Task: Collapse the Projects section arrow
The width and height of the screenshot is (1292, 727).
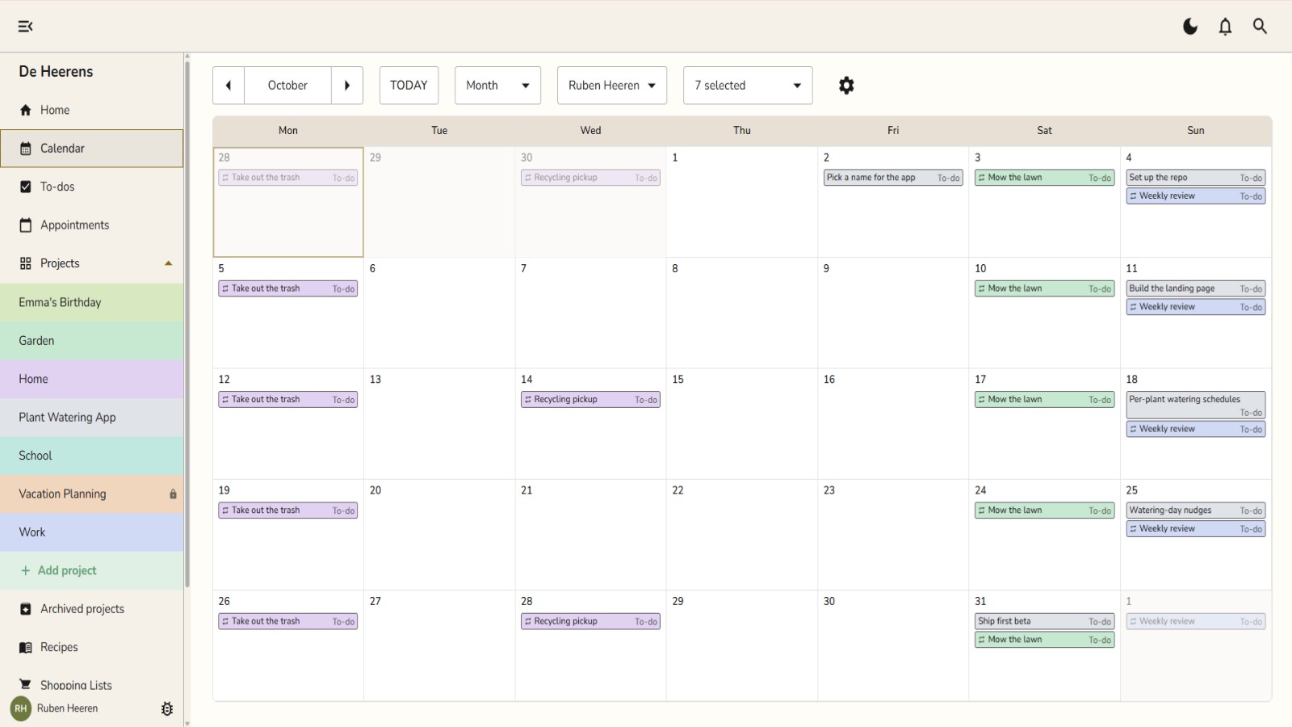Action: tap(169, 263)
